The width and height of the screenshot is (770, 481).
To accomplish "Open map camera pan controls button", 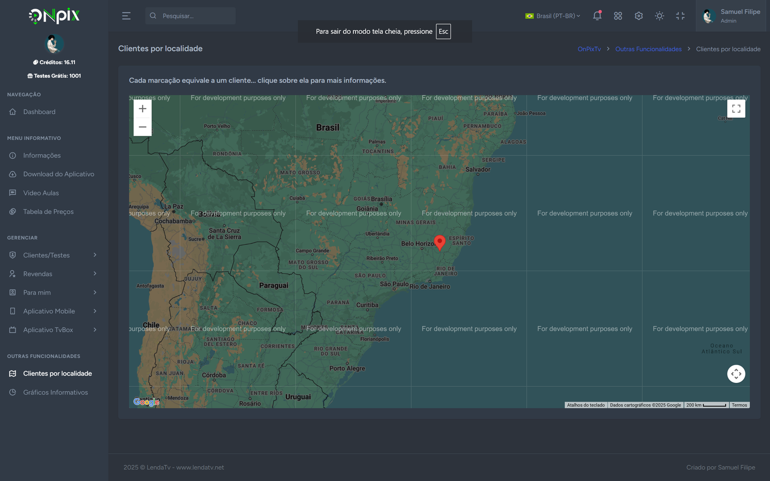I will click(x=736, y=374).
